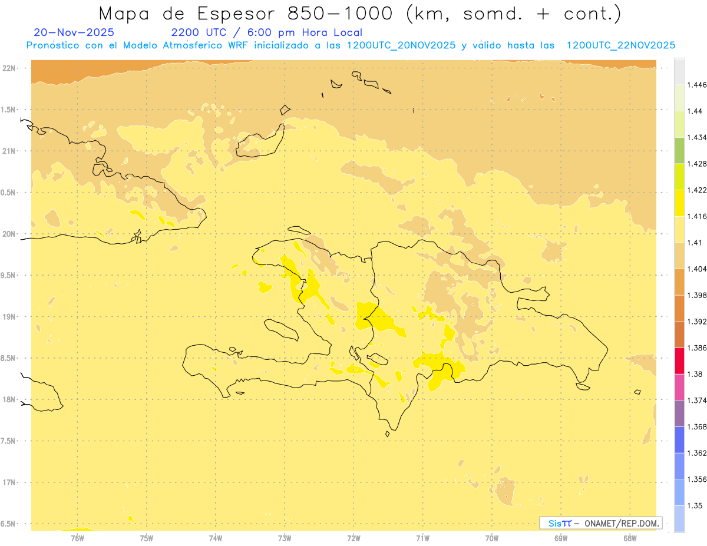707x546 pixels.
Task: Click the legend value 1.41
Action: tap(695, 243)
